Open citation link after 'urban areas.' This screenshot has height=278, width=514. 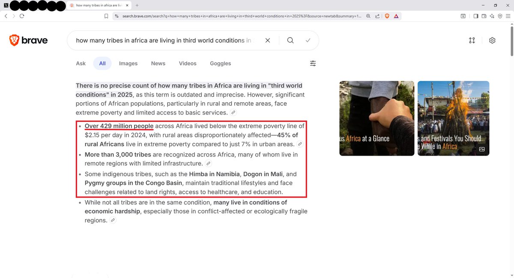tap(300, 144)
